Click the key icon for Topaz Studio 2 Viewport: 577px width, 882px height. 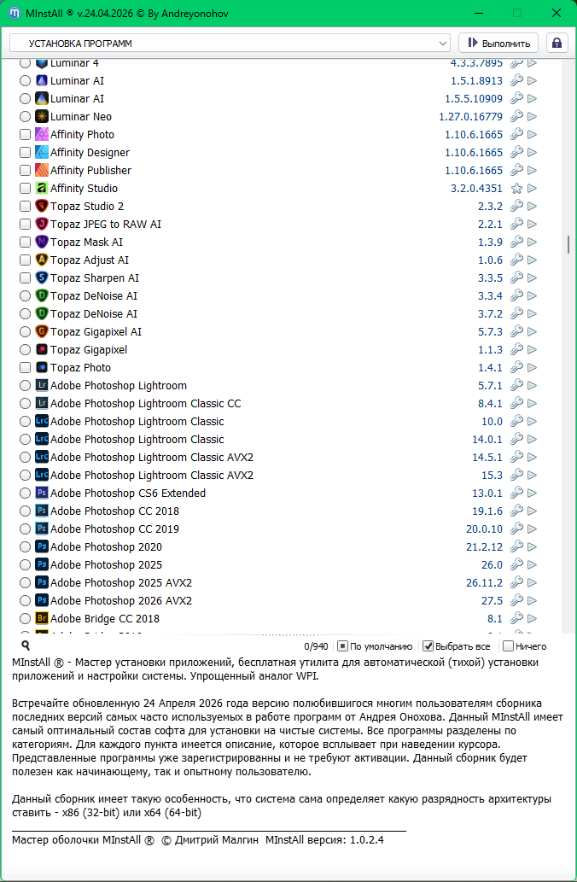pos(516,207)
